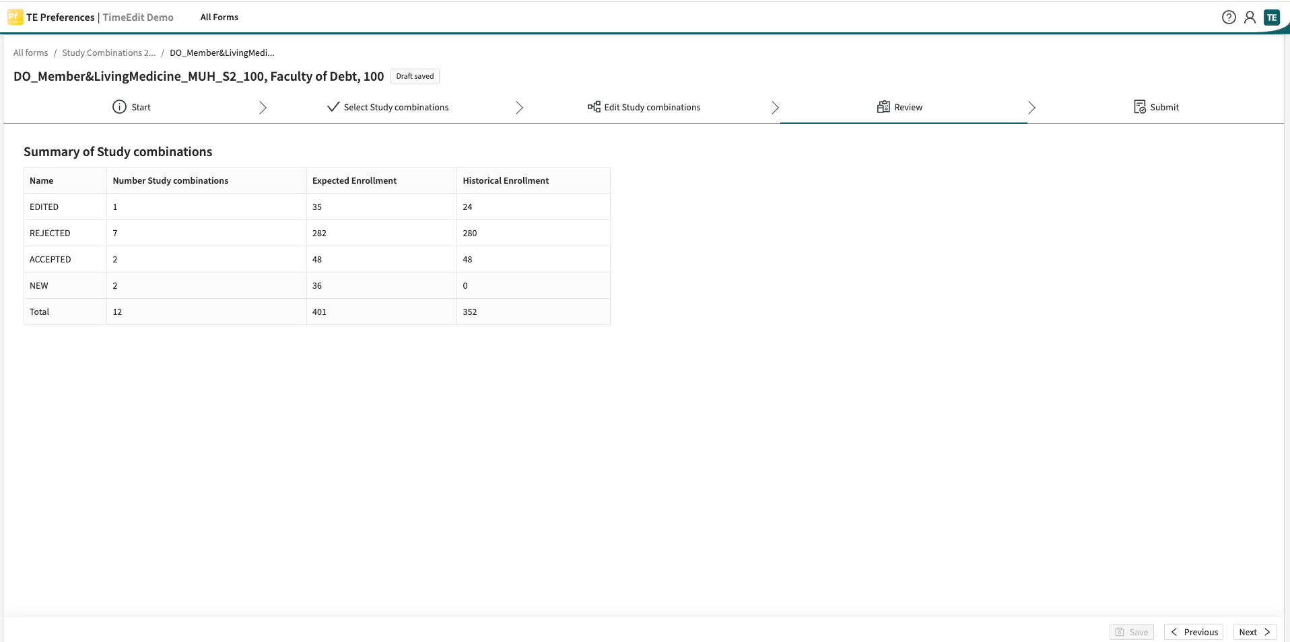Click the chevron after the Start step
The image size is (1290, 642).
pyautogui.click(x=263, y=108)
